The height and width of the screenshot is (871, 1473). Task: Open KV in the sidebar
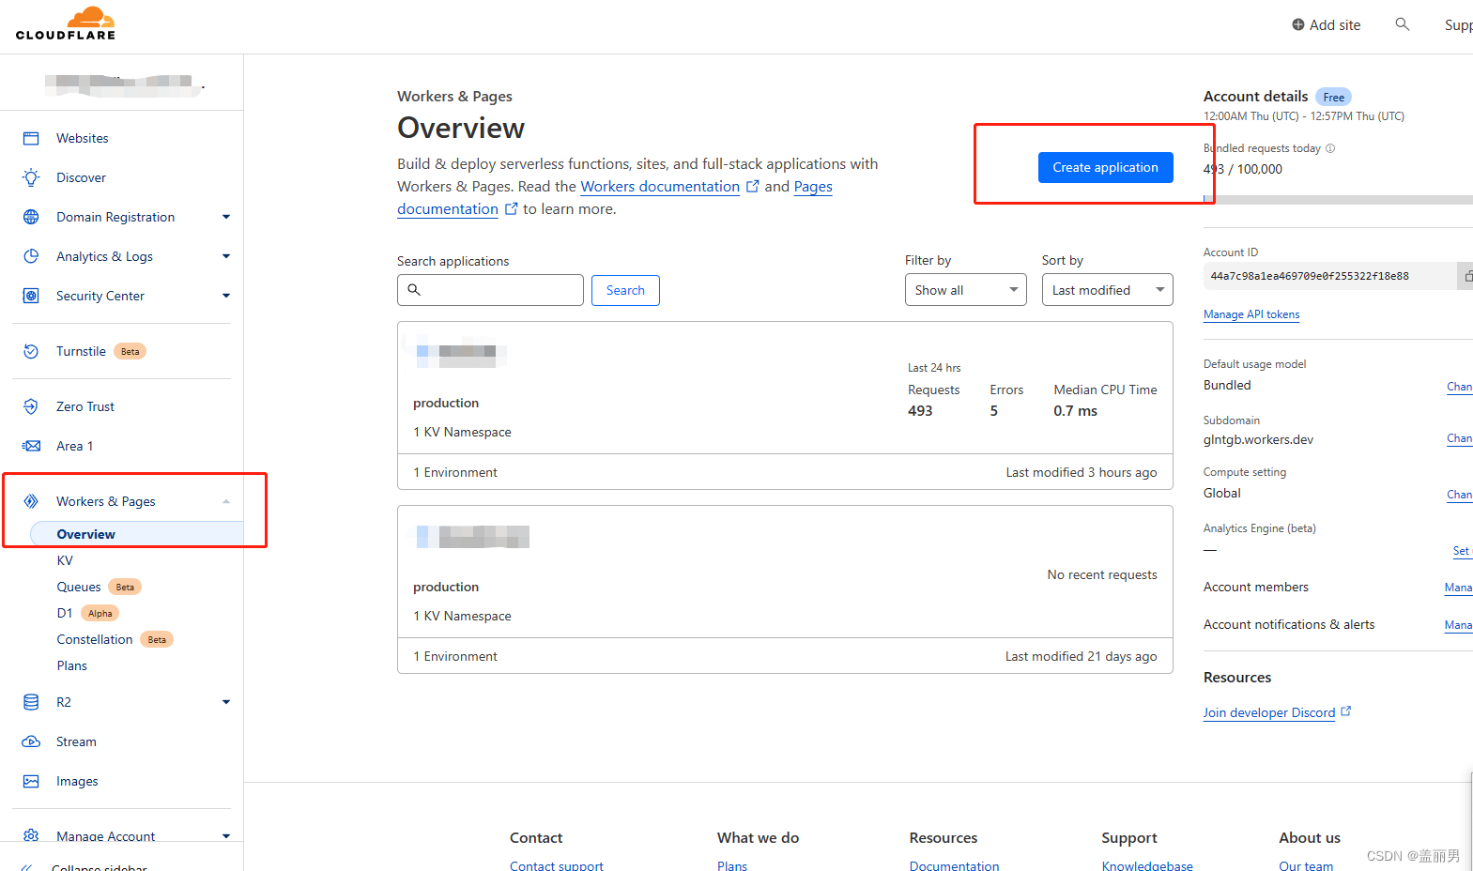[x=65, y=560]
